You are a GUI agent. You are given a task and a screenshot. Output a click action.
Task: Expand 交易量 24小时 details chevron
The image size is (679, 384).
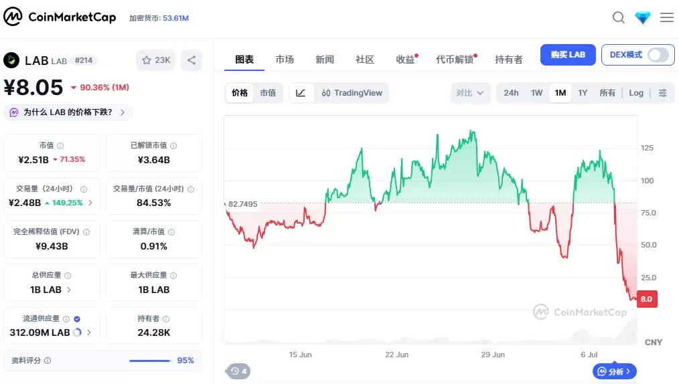[x=90, y=203]
